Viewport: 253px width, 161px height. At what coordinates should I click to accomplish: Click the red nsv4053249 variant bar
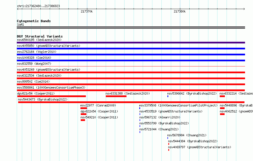(x=131, y=72)
